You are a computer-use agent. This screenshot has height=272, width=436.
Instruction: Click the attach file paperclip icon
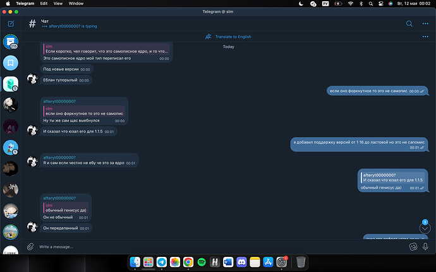click(x=30, y=247)
